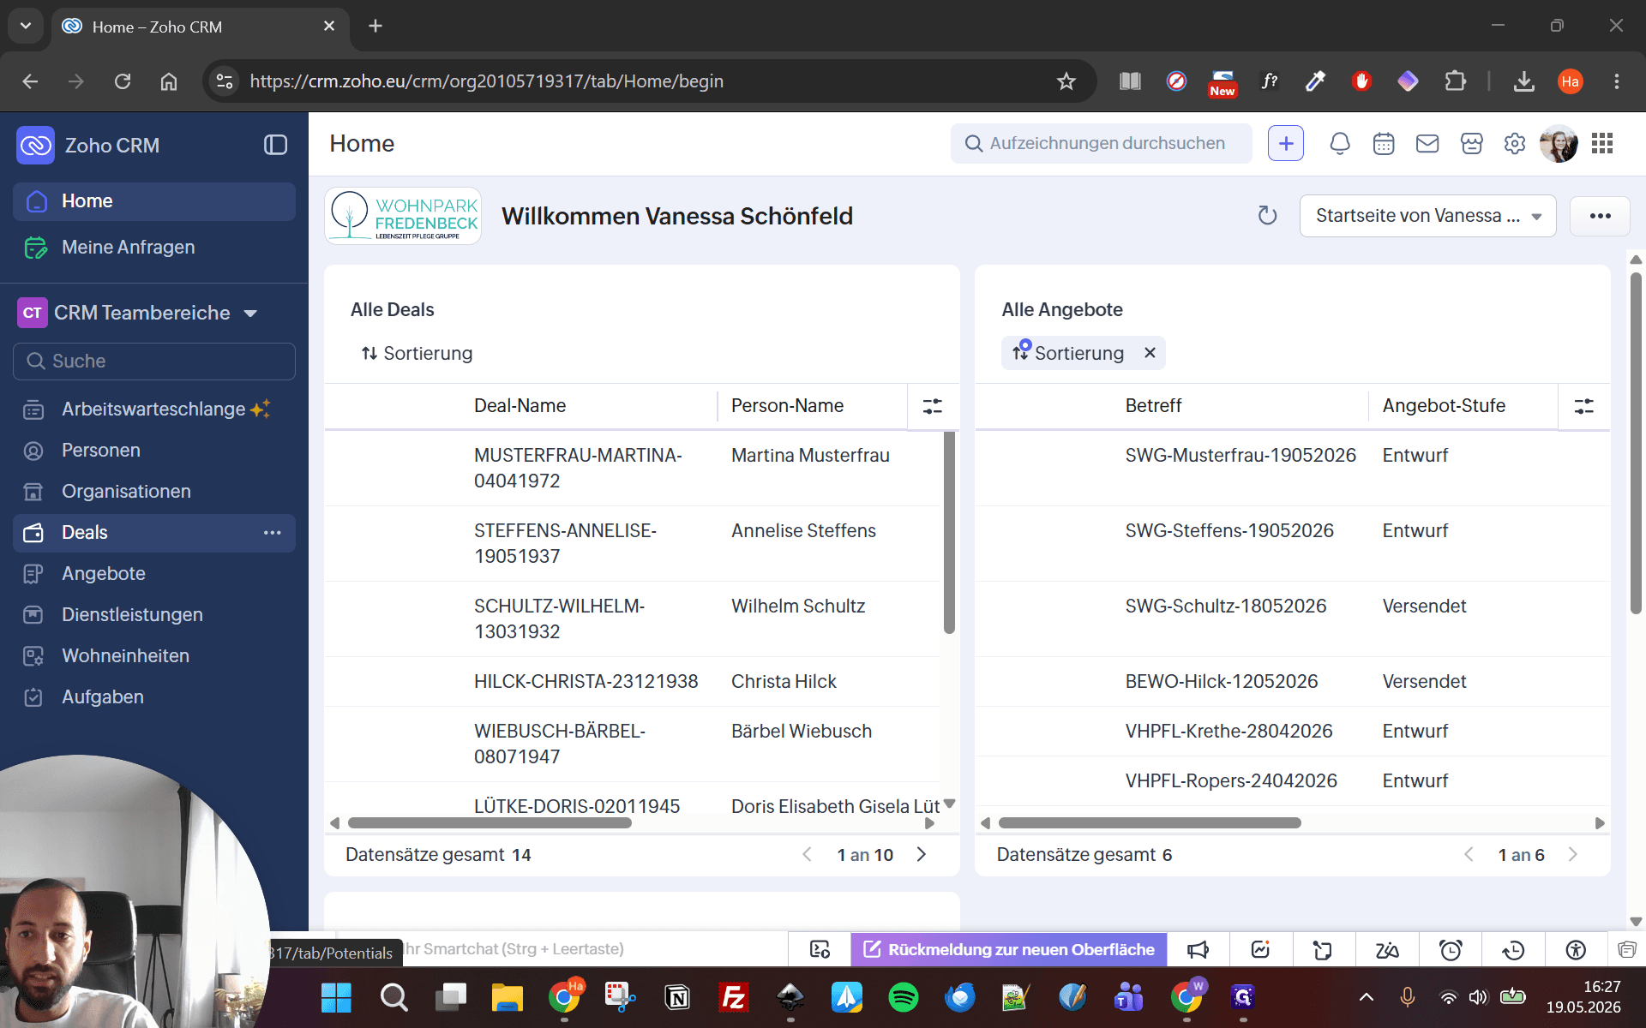Viewport: 1646px width, 1028px height.
Task: Open the accessibility icon in bottom bar
Action: tap(1576, 949)
